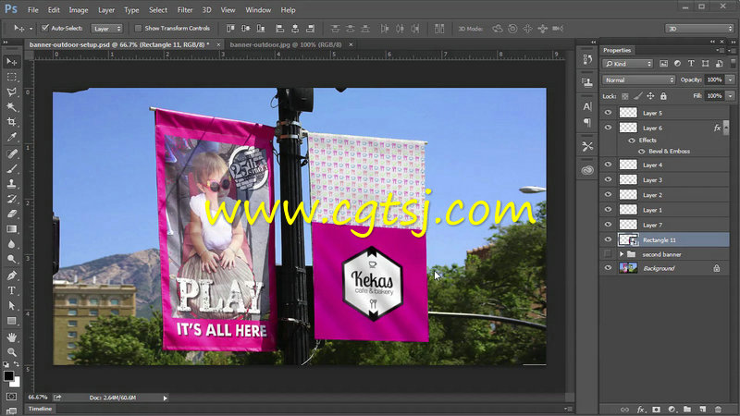Toggle Quick Mask mode

11,397
